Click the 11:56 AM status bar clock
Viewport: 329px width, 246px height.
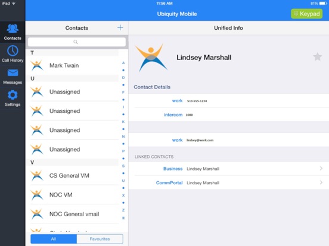(164, 4)
